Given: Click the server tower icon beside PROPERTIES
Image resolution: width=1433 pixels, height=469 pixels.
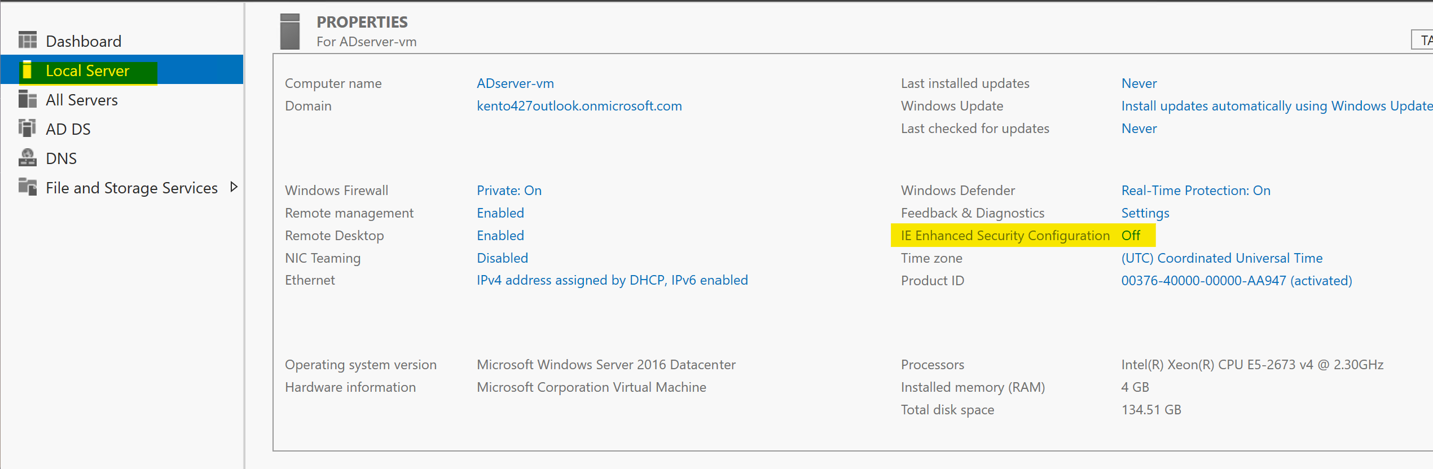Looking at the screenshot, I should click(x=290, y=32).
